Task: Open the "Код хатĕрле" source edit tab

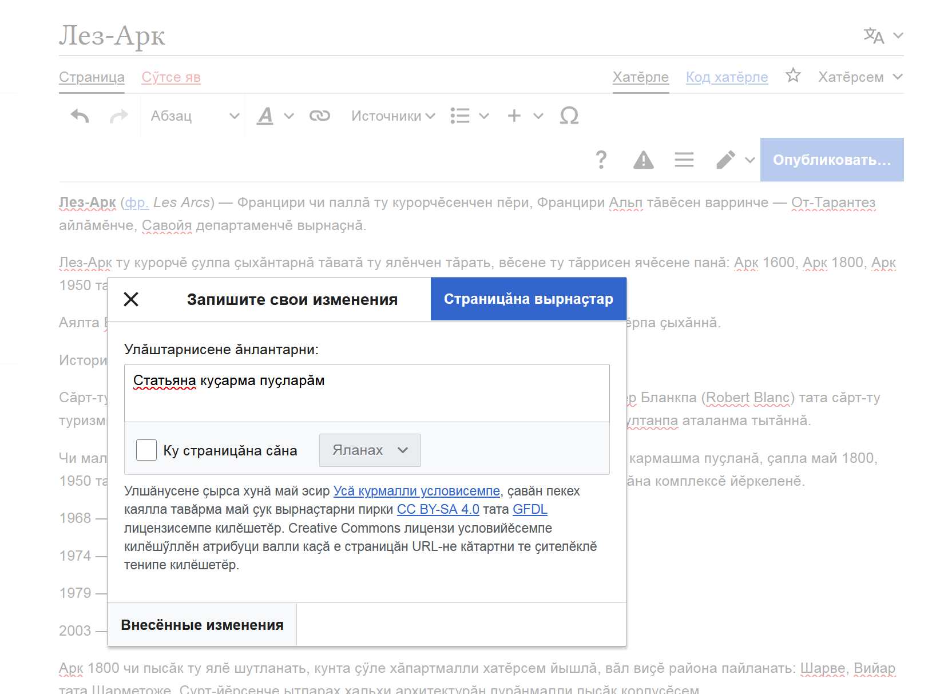Action: coord(727,77)
